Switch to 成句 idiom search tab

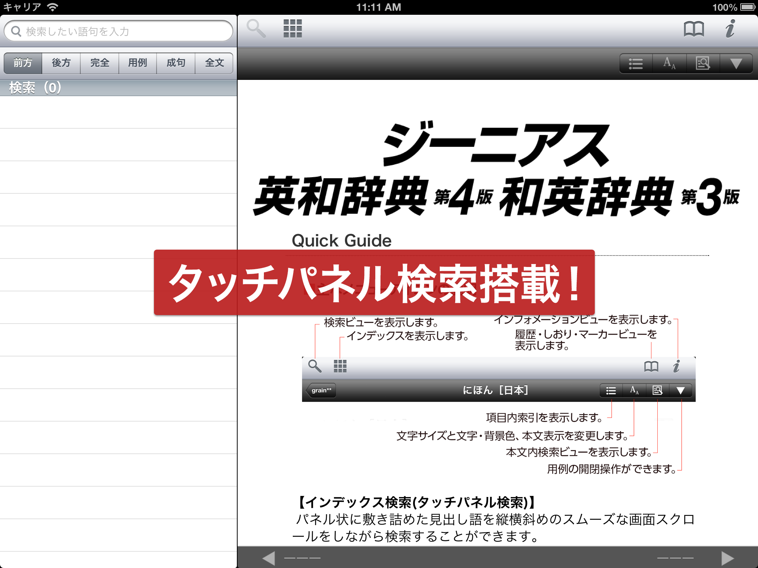(176, 63)
